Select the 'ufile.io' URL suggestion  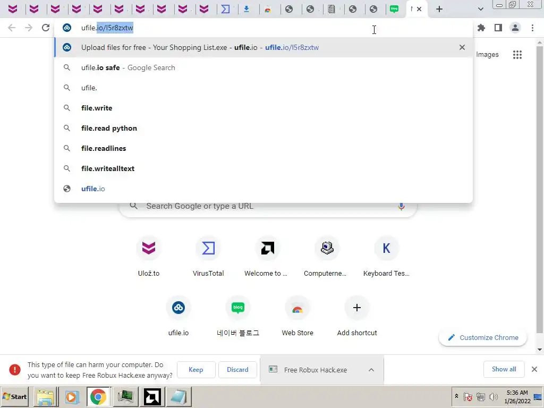click(x=263, y=189)
